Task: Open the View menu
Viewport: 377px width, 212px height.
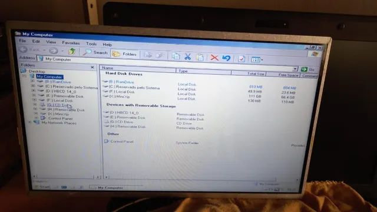Action: point(51,42)
